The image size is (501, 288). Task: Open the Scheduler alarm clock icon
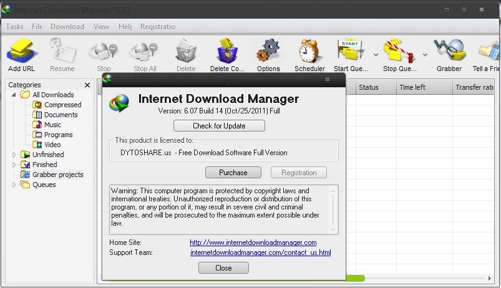[x=309, y=51]
